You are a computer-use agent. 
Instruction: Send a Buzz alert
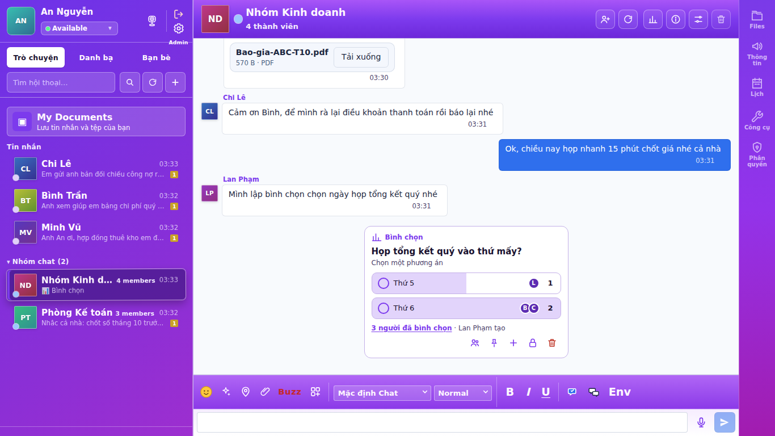[x=289, y=392]
